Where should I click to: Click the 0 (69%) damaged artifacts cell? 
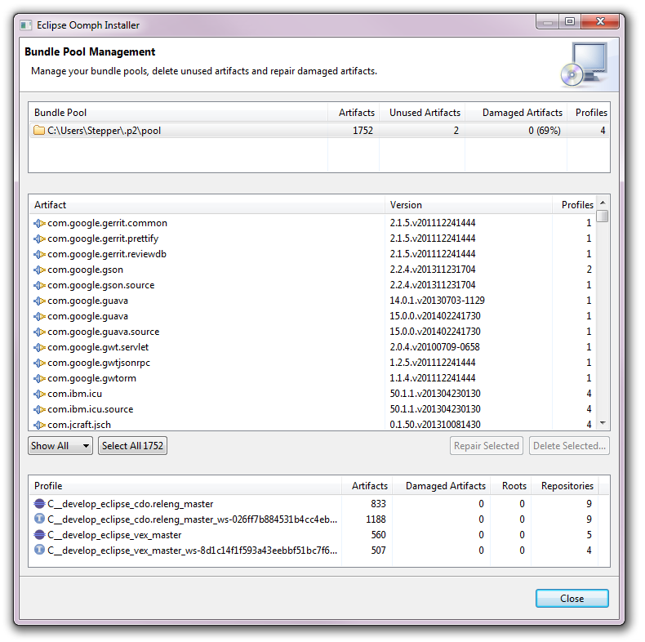545,131
